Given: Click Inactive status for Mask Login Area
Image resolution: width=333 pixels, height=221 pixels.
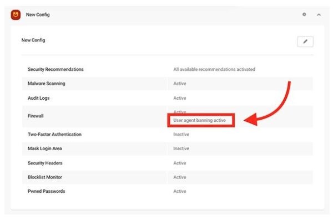Looking at the screenshot, I should [x=181, y=148].
